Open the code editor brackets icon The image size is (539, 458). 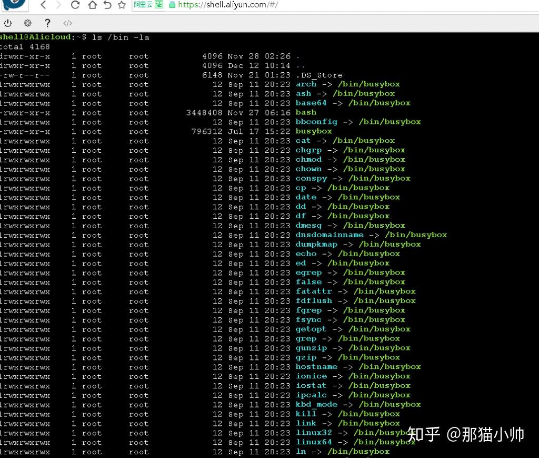pos(68,23)
